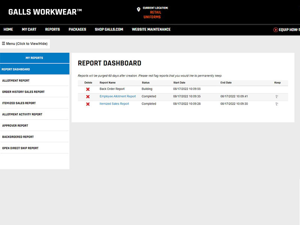Click the Equip How-To play icon
The height and width of the screenshot is (225, 300).
(276, 30)
